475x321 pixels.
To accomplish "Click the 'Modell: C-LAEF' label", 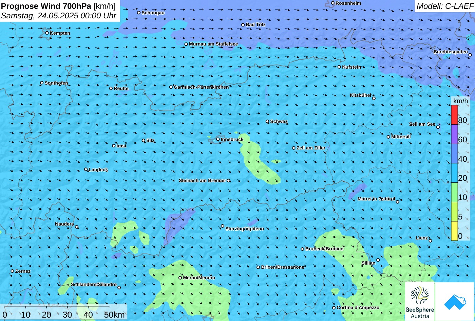I will [x=445, y=6].
